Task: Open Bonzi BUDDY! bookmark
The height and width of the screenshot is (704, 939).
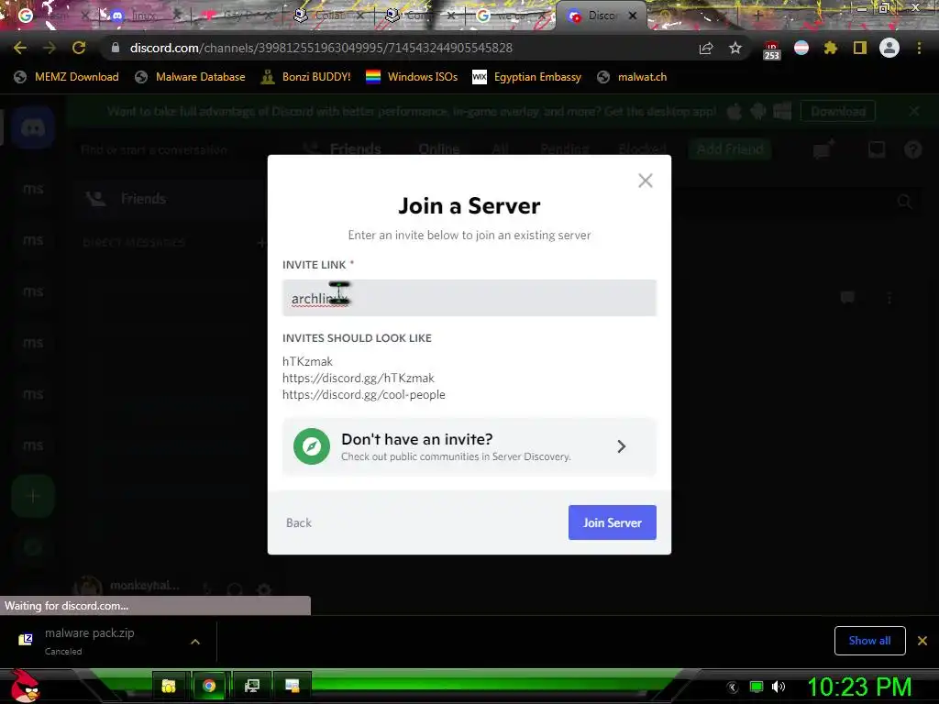Action: tap(306, 77)
